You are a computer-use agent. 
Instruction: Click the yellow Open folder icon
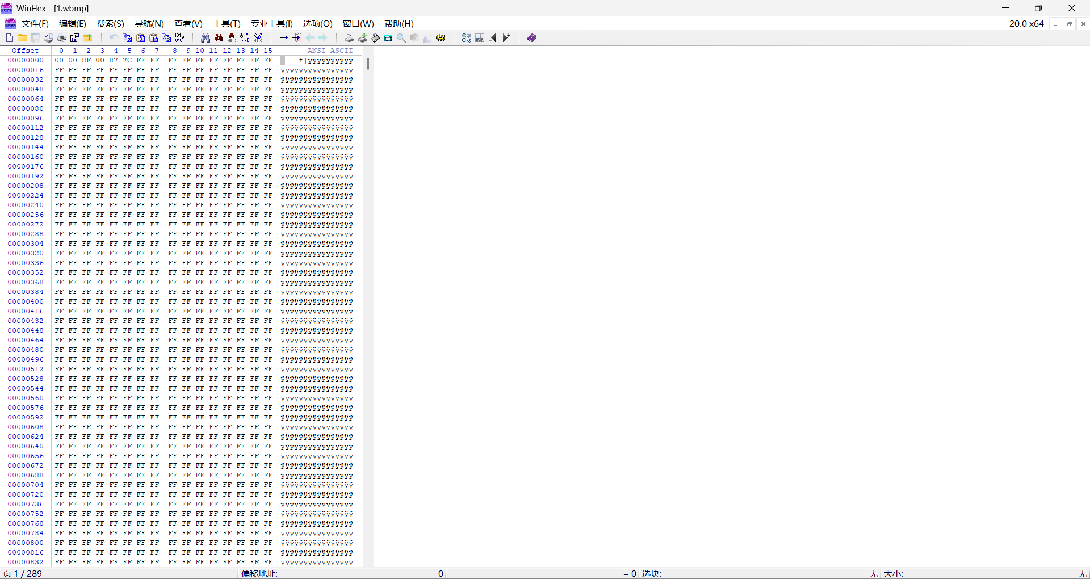pyautogui.click(x=23, y=38)
